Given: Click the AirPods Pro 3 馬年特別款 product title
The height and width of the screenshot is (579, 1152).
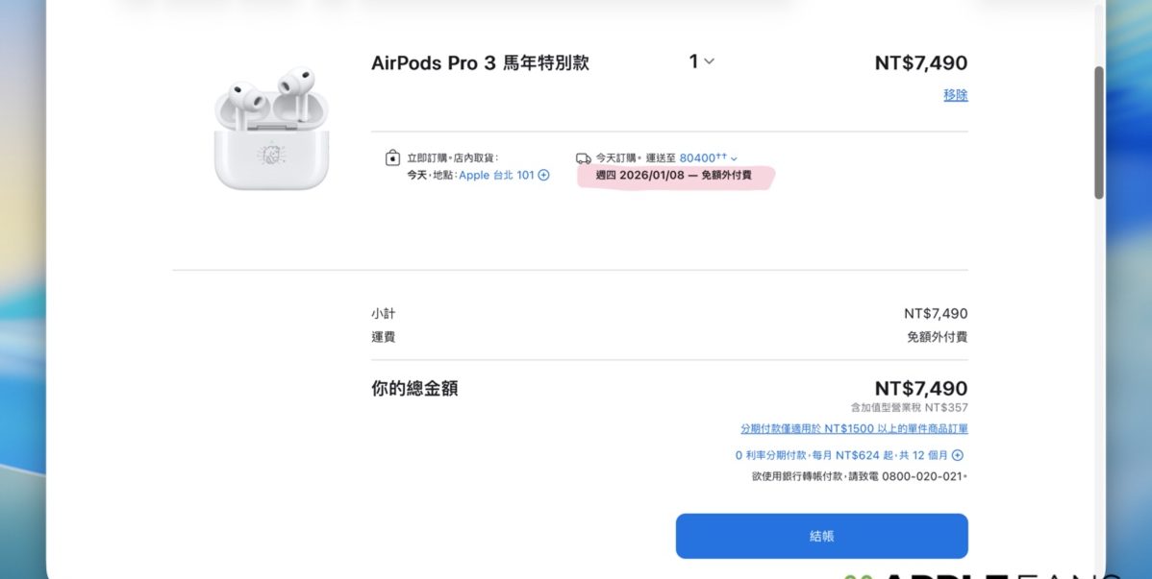Looking at the screenshot, I should 480,63.
